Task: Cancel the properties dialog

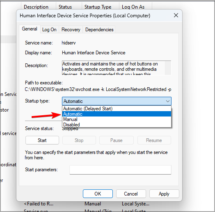Action: pos(131,194)
